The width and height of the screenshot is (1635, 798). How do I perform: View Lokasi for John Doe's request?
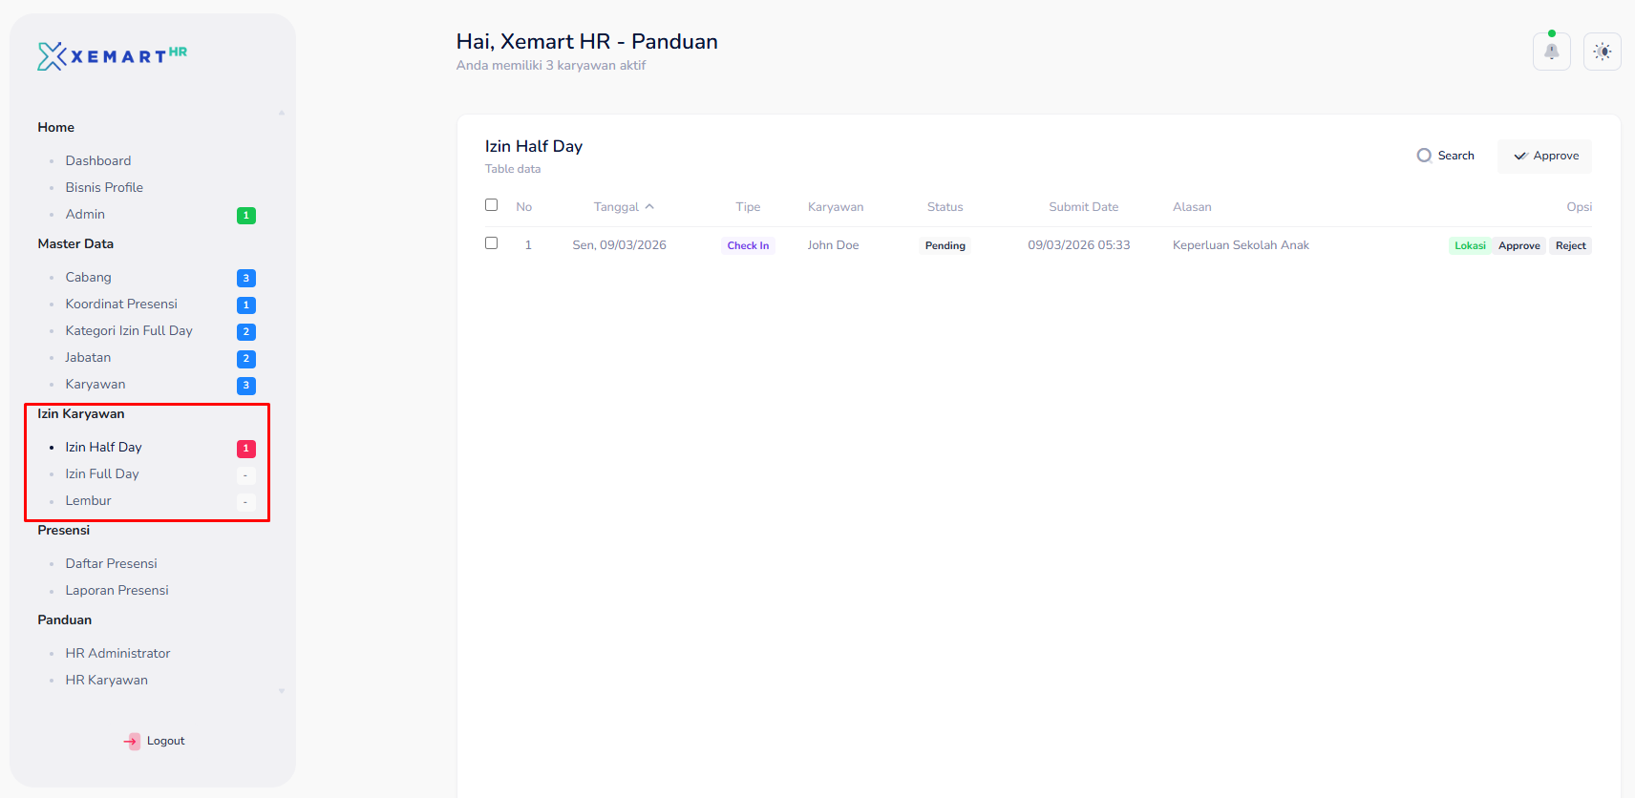click(x=1470, y=245)
